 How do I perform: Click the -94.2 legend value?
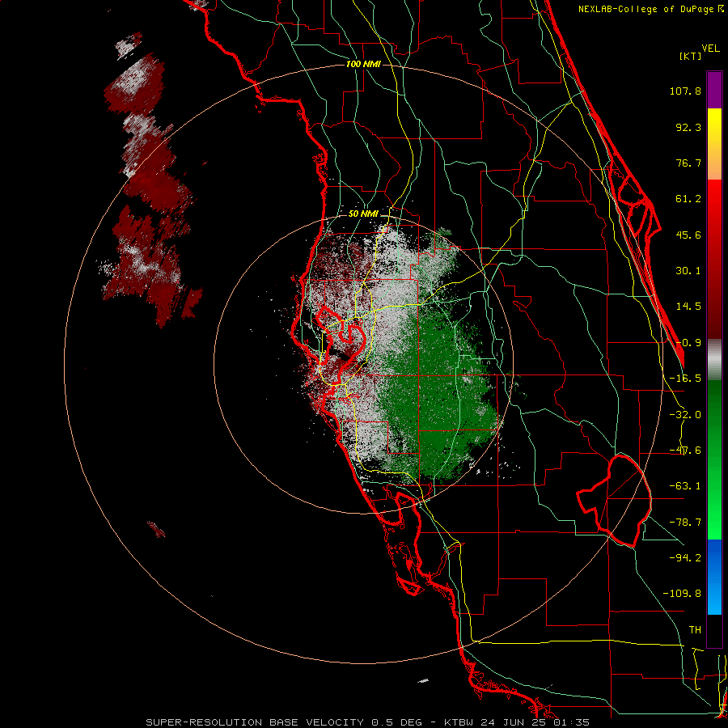685,558
